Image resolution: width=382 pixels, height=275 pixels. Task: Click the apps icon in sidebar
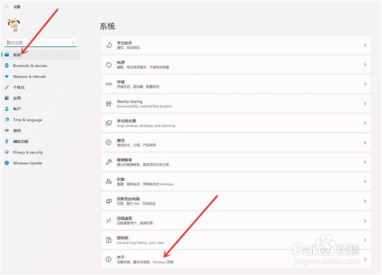[x=7, y=98]
